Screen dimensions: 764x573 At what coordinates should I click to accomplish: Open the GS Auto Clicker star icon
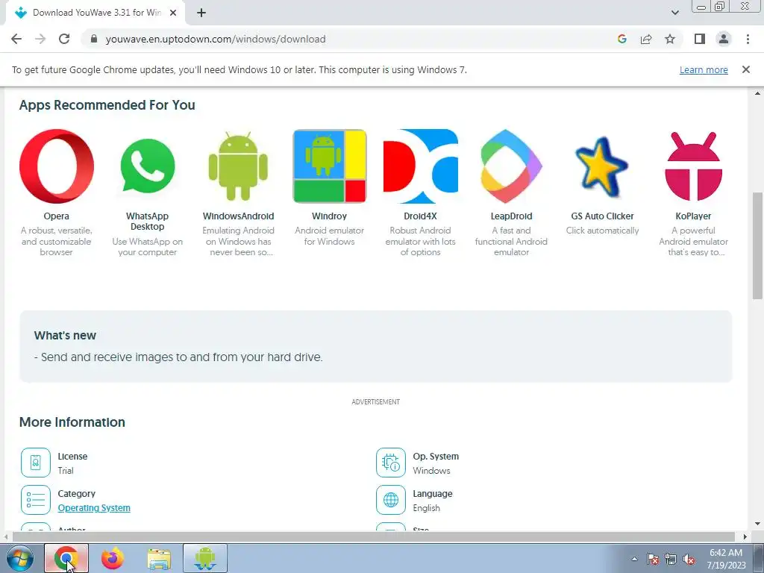tap(602, 167)
